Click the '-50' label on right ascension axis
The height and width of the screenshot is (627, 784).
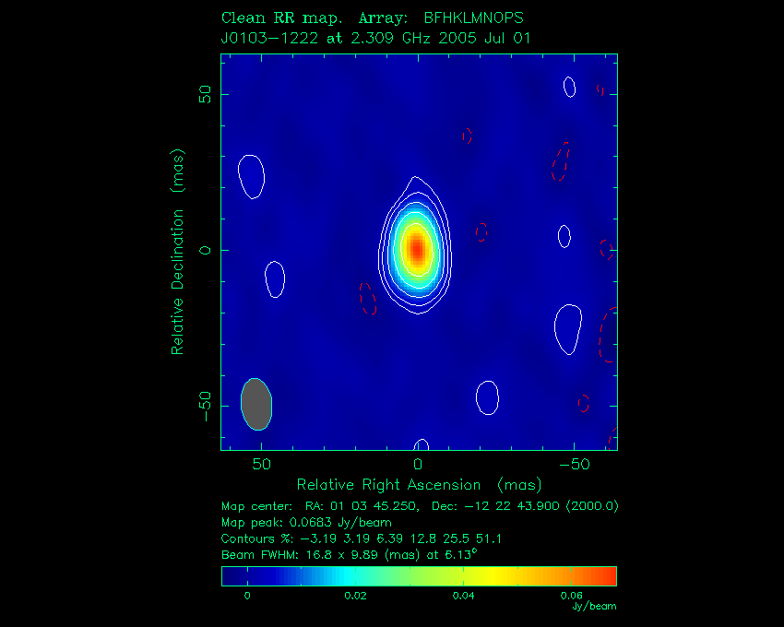[574, 465]
